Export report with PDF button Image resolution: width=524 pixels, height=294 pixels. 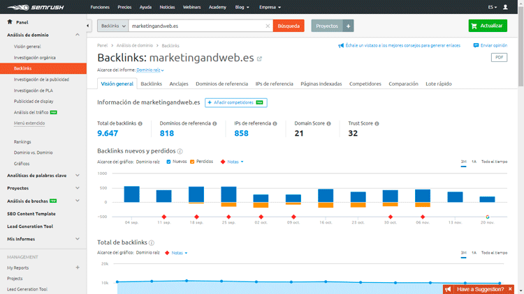tap(499, 57)
